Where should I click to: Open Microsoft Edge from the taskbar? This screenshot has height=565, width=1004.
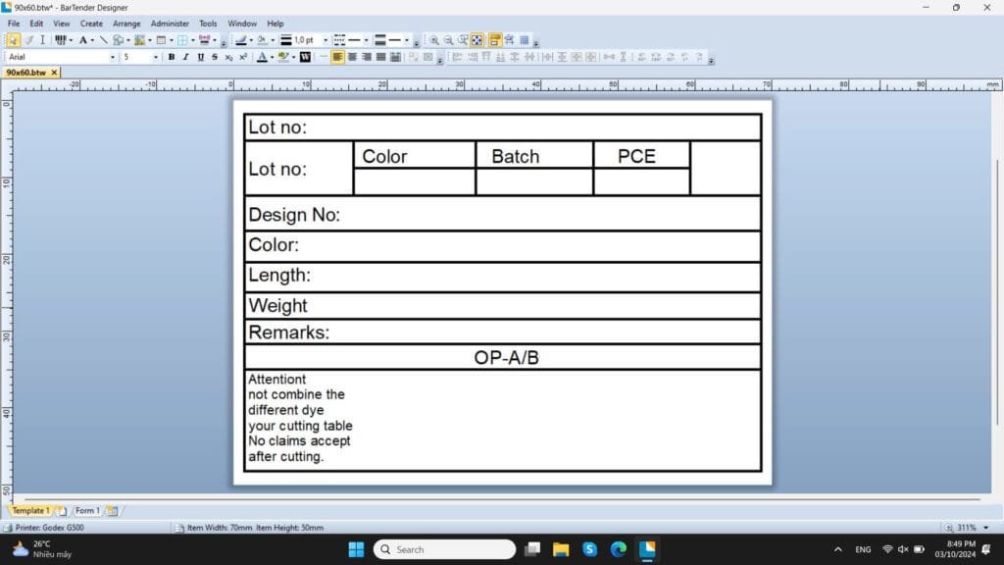pyautogui.click(x=619, y=549)
